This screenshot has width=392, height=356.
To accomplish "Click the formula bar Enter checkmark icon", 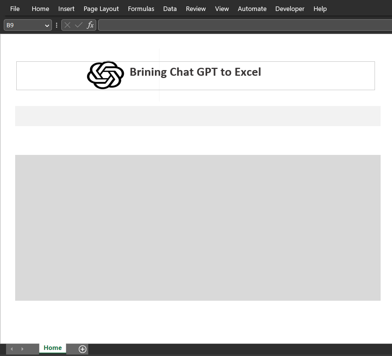I will coord(78,25).
